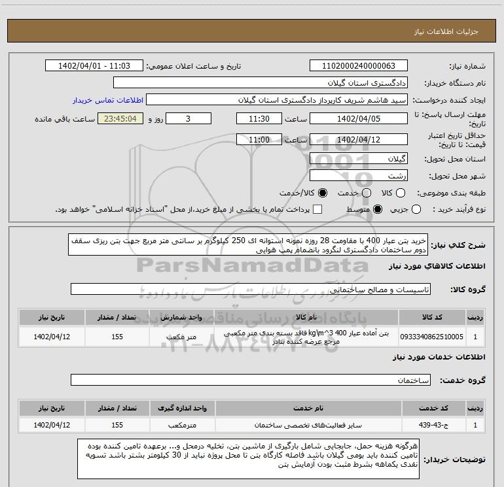Select the کالا/خدمت radio button
This screenshot has height=487, width=504.
[323, 193]
